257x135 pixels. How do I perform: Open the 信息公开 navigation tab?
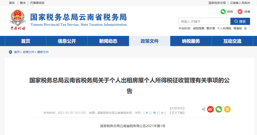(x=67, y=41)
